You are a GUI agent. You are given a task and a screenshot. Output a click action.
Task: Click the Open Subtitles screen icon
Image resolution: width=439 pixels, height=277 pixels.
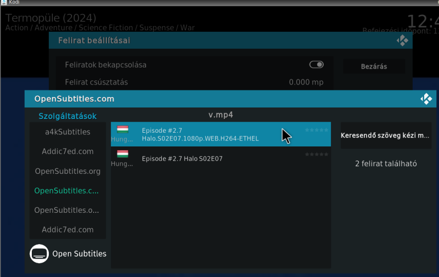[39, 253]
